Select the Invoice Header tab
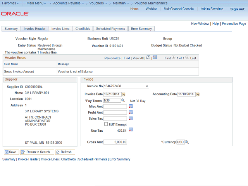Screen dimensions: 248x186 (x=34, y=29)
